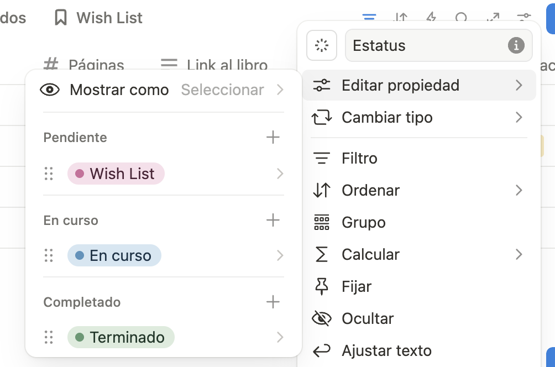This screenshot has width=555, height=367.
Task: Add option to Completado group
Action: pos(273,302)
